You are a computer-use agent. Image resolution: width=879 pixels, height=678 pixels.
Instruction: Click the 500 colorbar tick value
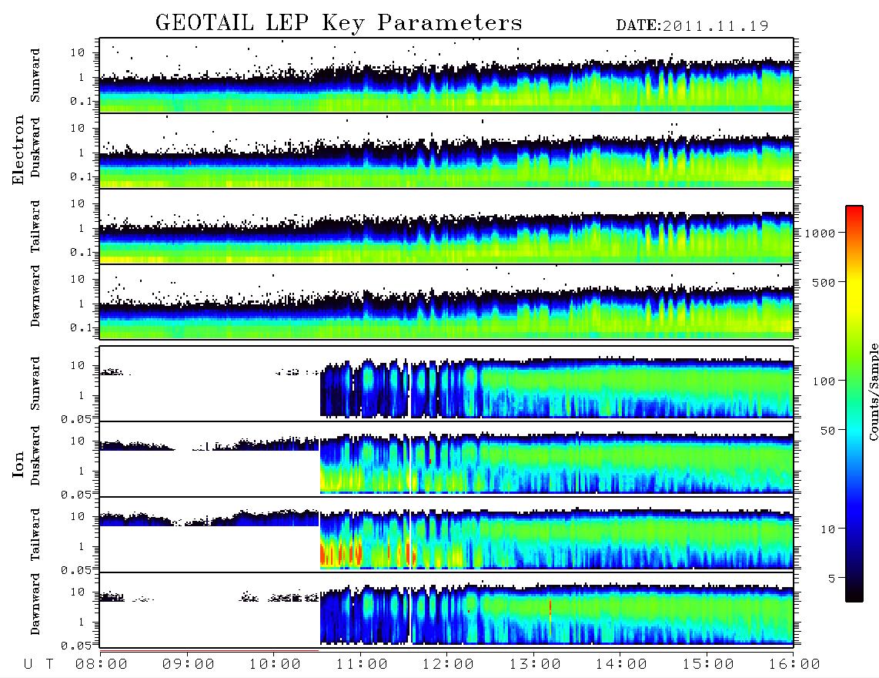click(824, 282)
